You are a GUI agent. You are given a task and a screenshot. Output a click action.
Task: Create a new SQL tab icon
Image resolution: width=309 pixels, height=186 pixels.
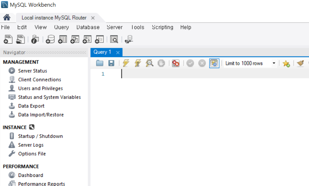click(x=8, y=39)
